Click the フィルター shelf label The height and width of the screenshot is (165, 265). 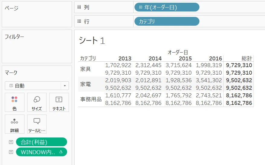pos(15,37)
